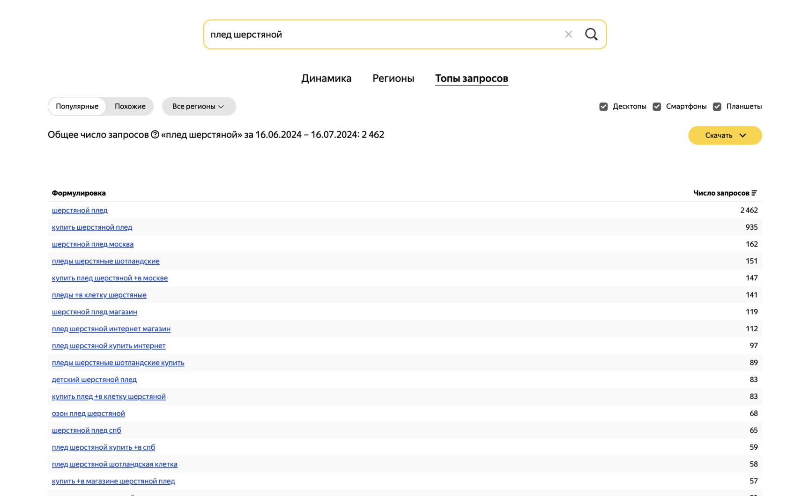Select the Похожие filter

coord(130,106)
